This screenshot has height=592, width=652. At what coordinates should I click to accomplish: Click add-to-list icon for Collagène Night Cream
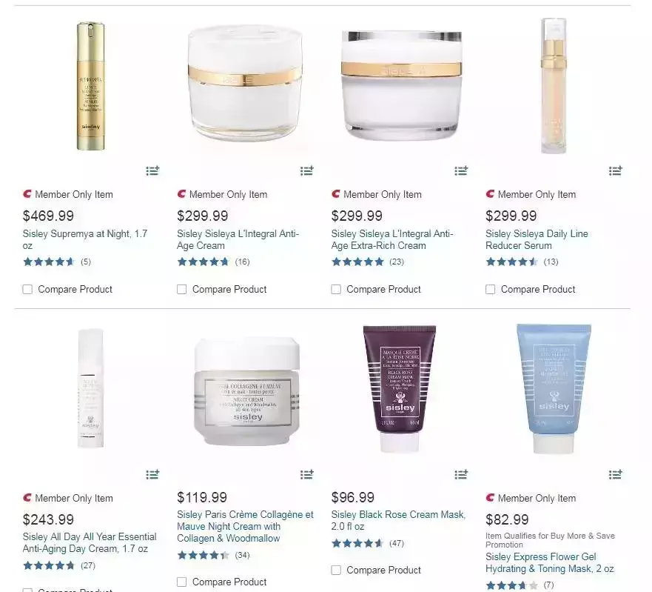pos(307,474)
